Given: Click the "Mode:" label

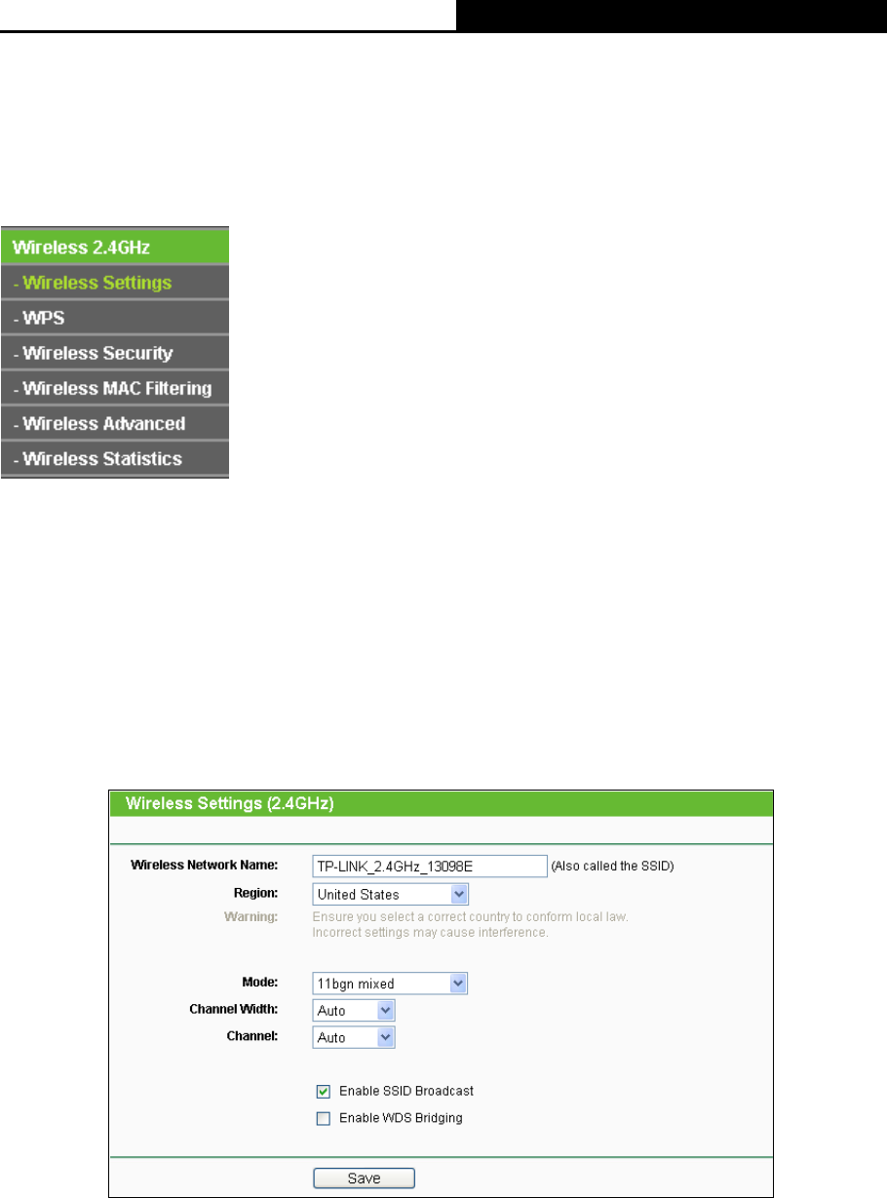Looking at the screenshot, I should click(x=260, y=983).
